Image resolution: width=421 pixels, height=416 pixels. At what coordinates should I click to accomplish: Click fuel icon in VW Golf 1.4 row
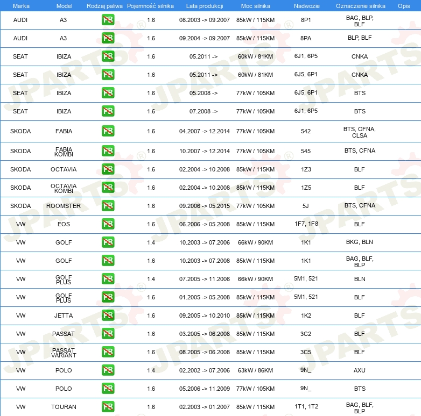108,242
